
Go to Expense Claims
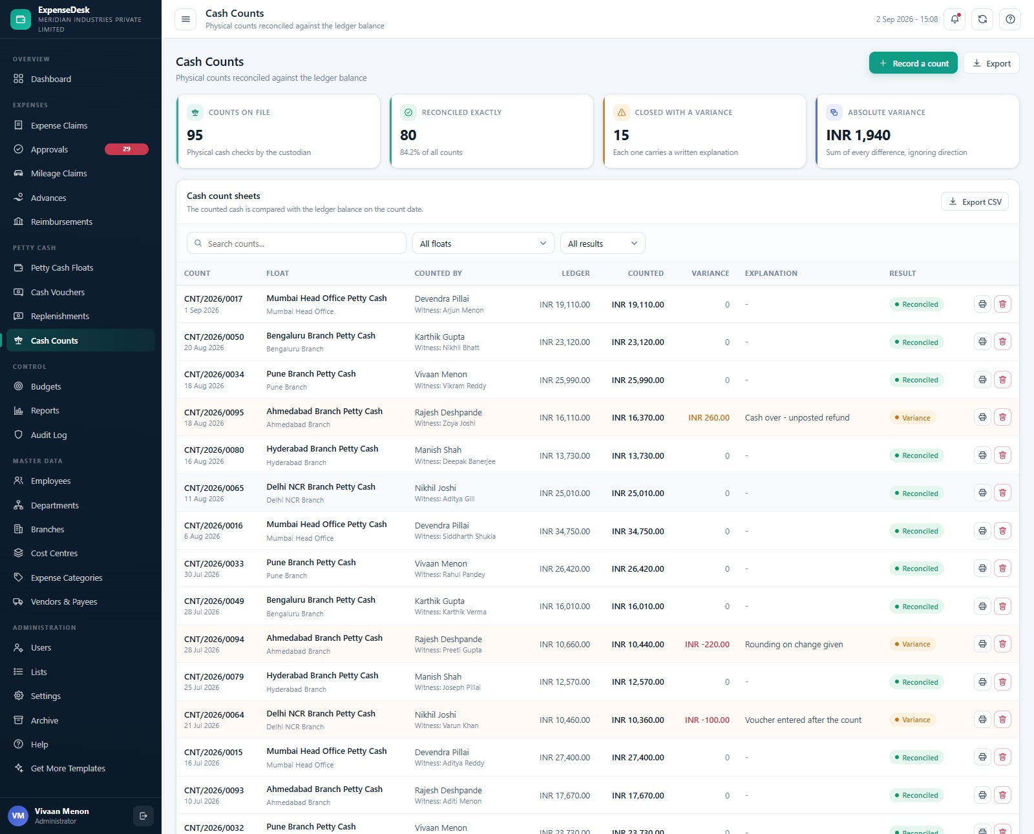(81, 125)
